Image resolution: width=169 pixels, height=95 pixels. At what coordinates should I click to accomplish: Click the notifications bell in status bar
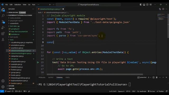pyautogui.click(x=167, y=91)
